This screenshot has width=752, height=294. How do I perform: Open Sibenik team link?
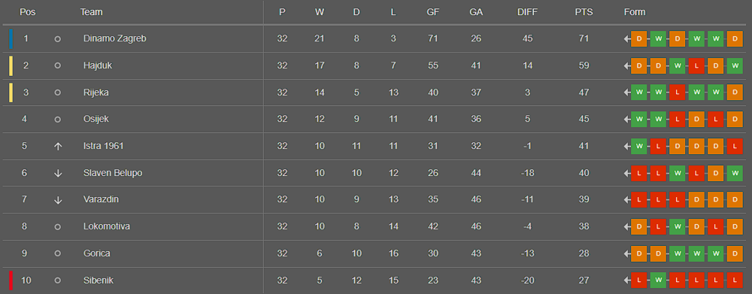[99, 280]
